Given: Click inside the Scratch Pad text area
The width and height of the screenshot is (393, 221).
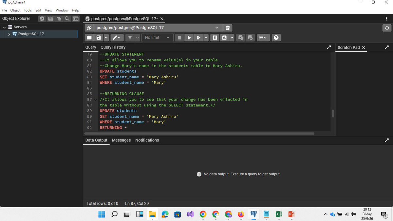Looking at the screenshot, I should point(364,93).
